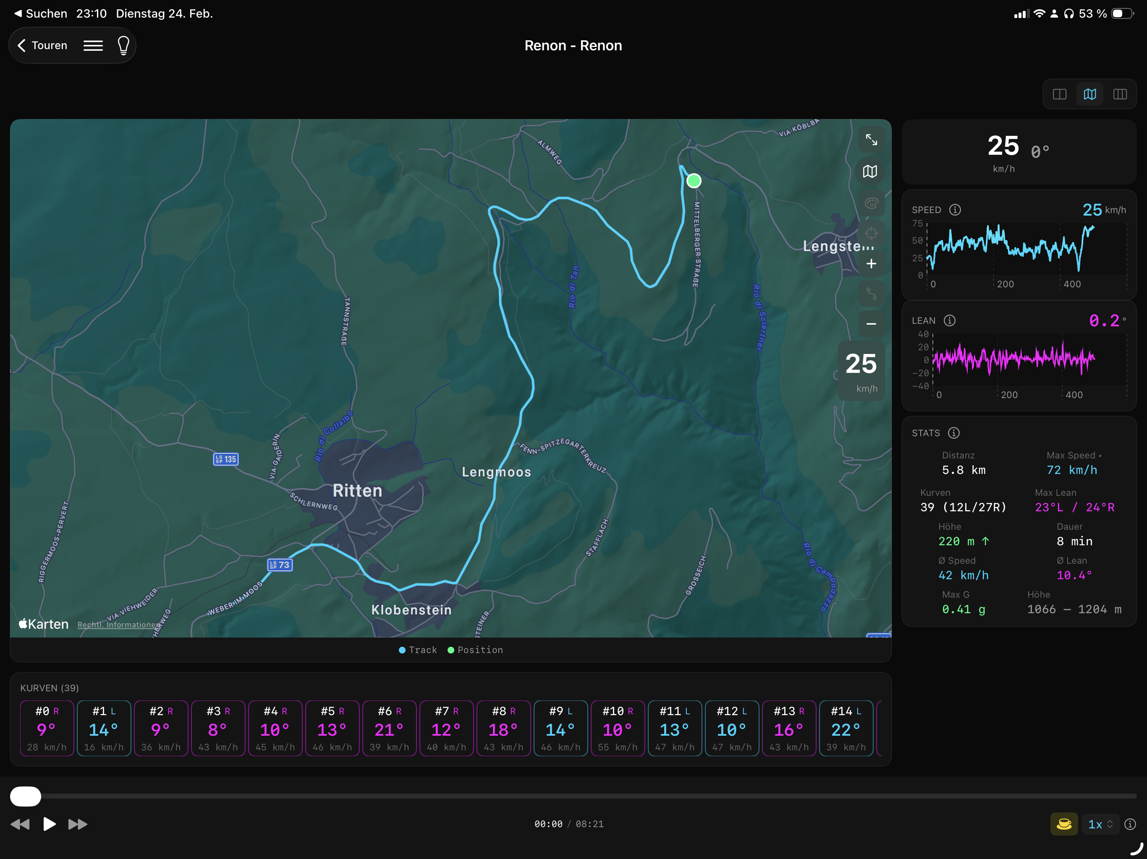The width and height of the screenshot is (1147, 859).
Task: Select curve #1 L 14° card
Action: point(104,729)
